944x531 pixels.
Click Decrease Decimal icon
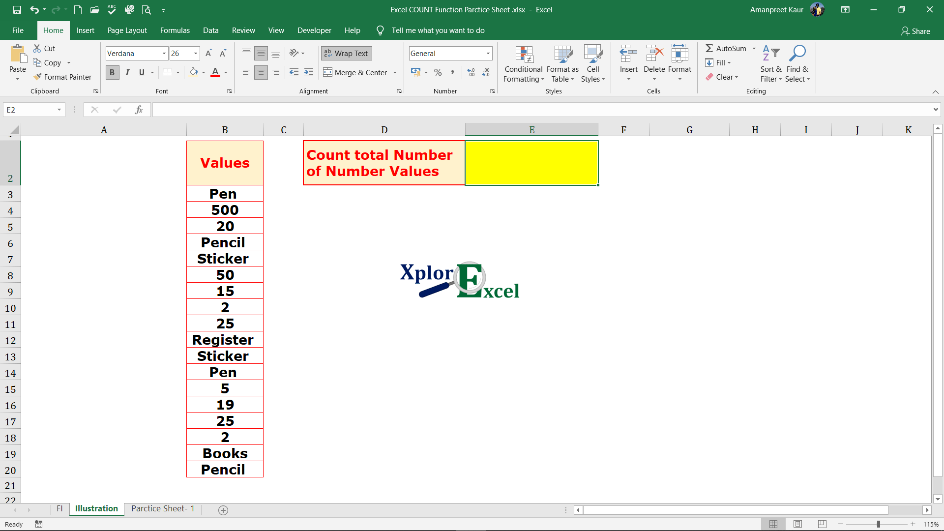tap(486, 72)
